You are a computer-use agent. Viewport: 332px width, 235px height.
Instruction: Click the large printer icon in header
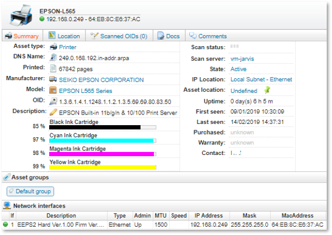(x=21, y=15)
